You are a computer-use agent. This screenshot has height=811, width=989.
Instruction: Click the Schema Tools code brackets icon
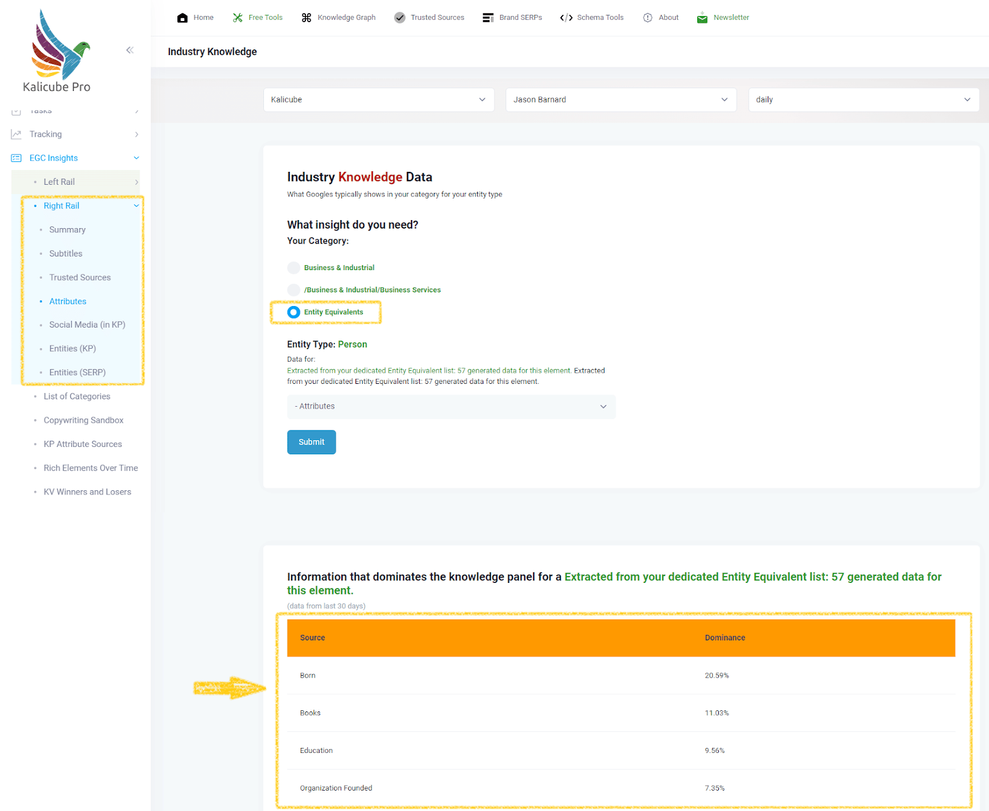coord(566,18)
